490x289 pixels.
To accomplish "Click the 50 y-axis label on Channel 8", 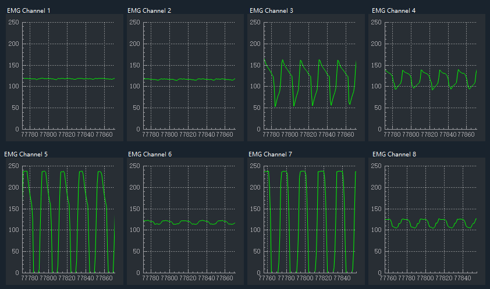I will click(x=377, y=251).
